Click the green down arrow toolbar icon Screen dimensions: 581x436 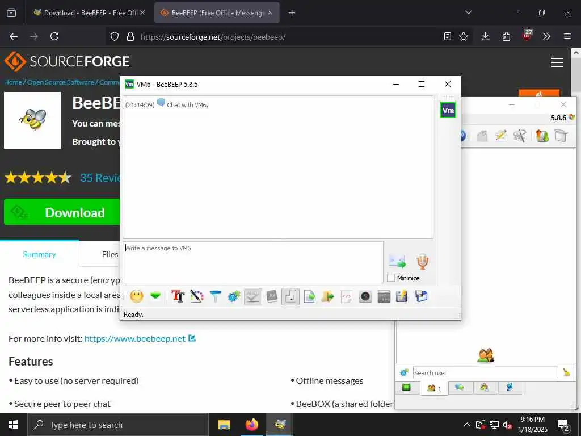155,296
